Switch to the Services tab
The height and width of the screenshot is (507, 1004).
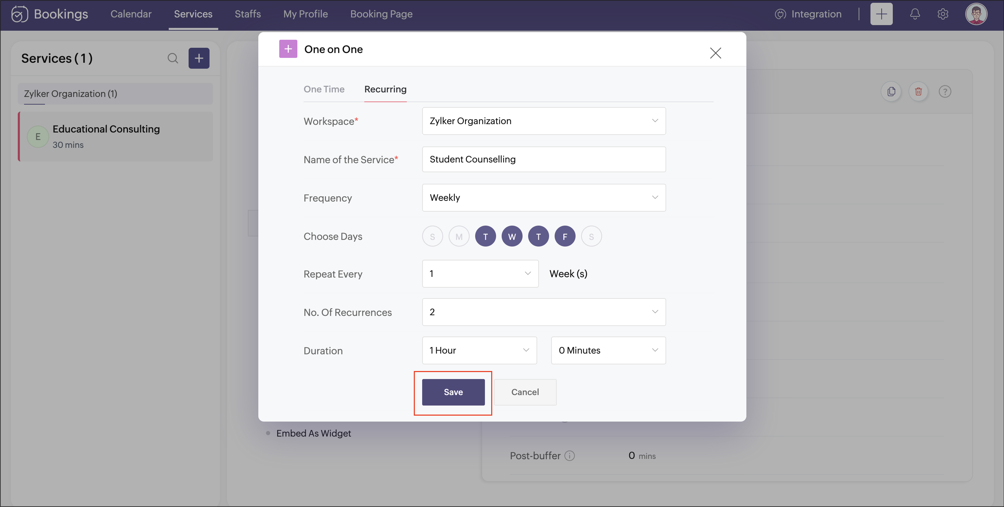pyautogui.click(x=193, y=14)
